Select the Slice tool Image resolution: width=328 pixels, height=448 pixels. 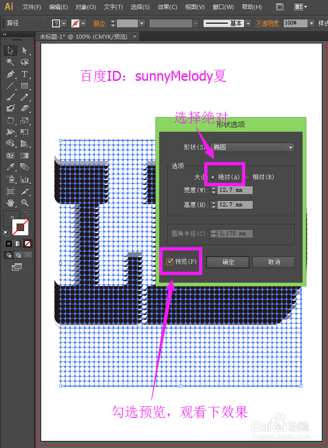click(25, 191)
